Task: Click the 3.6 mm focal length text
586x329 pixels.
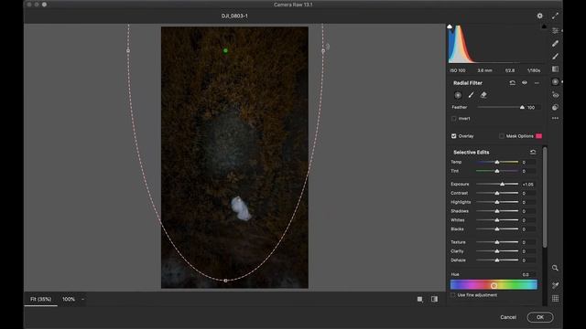Action: [484, 70]
